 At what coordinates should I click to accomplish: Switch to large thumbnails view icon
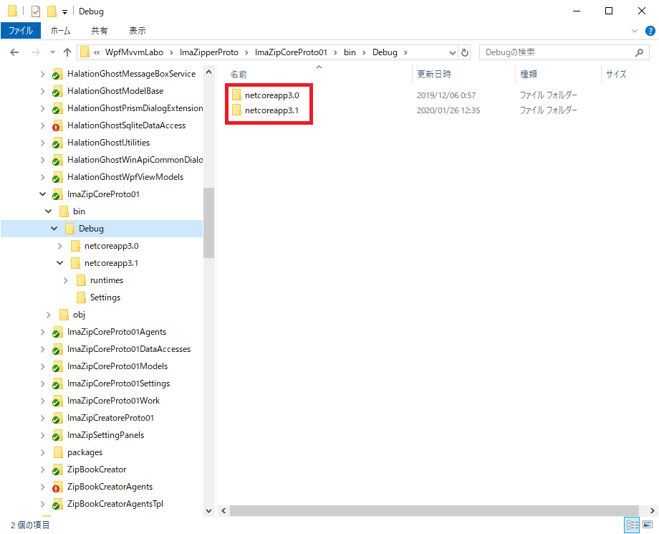[x=648, y=525]
